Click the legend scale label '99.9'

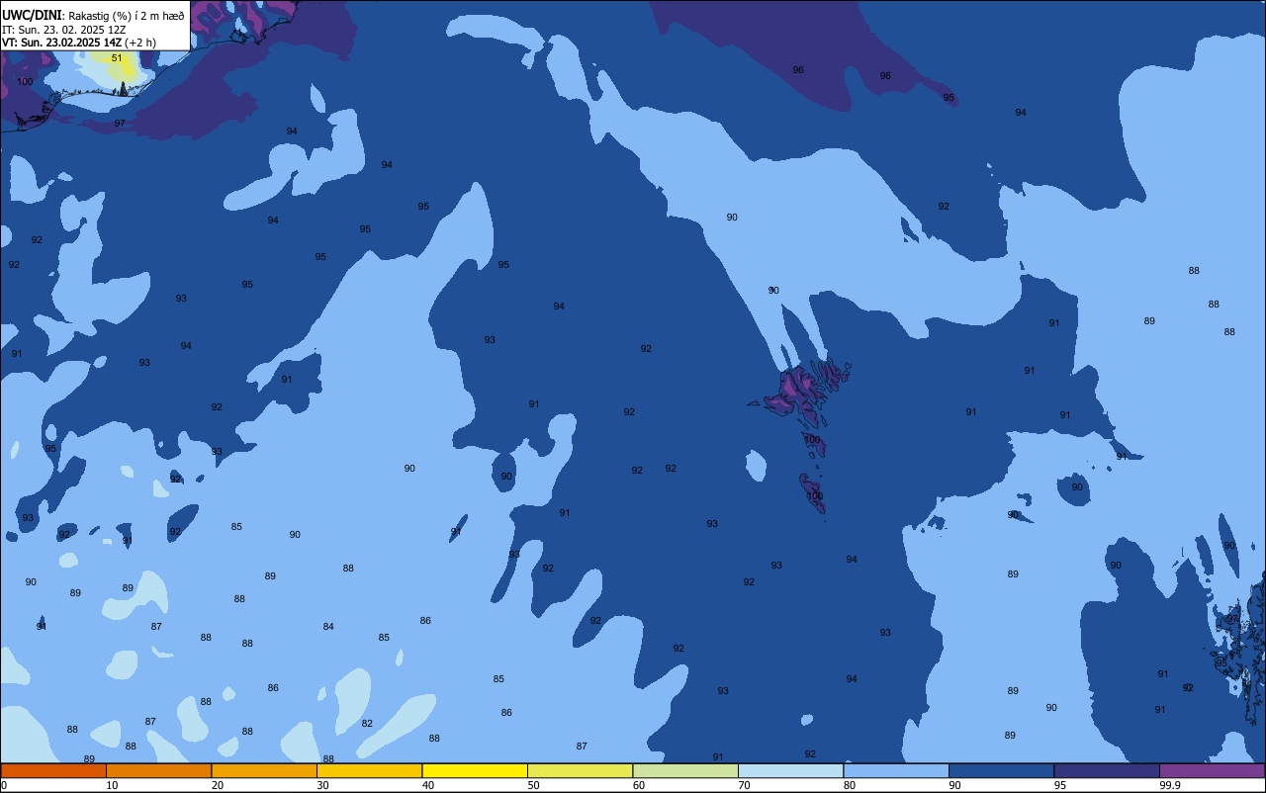coord(1170,785)
